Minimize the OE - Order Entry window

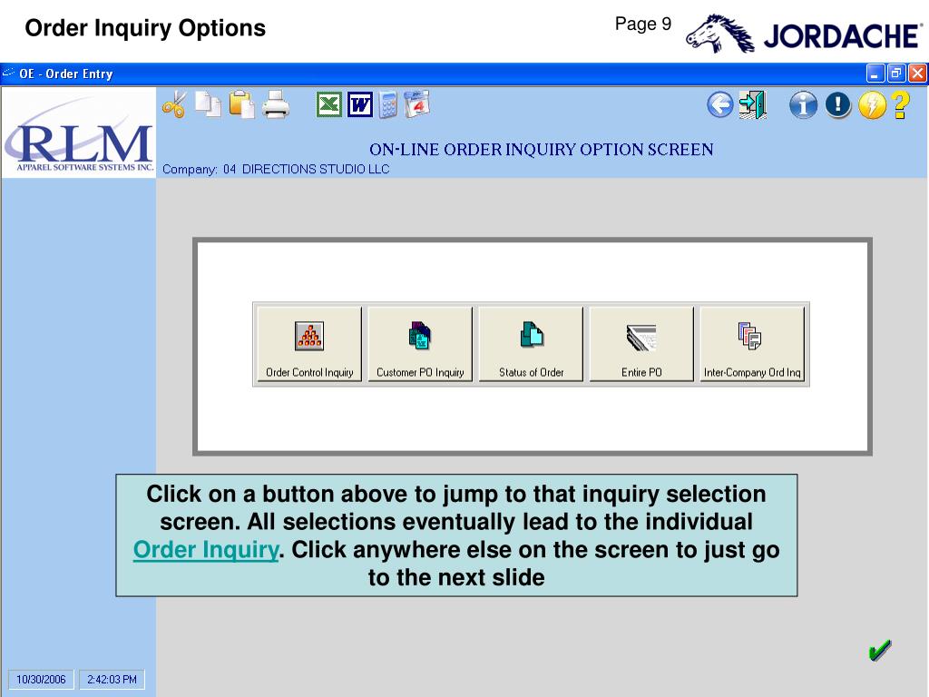pos(875,74)
